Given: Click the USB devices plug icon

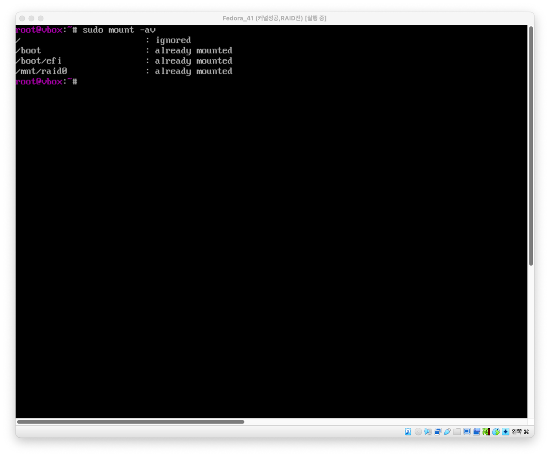Looking at the screenshot, I should click(x=447, y=432).
